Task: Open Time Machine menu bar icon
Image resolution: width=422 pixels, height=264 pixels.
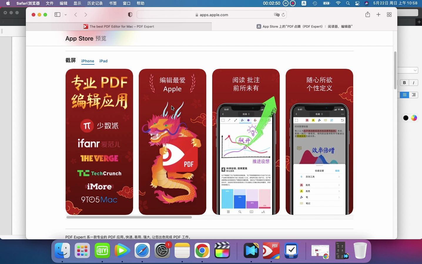Action: coord(315,3)
